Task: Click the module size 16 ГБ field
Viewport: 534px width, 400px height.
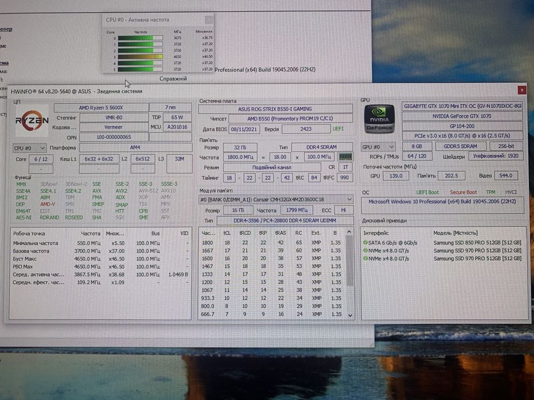Action: [238, 210]
